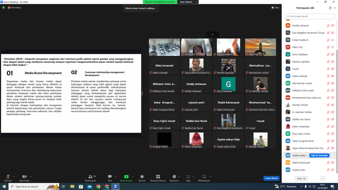Open the video options arrow beside Start Video

31,177
